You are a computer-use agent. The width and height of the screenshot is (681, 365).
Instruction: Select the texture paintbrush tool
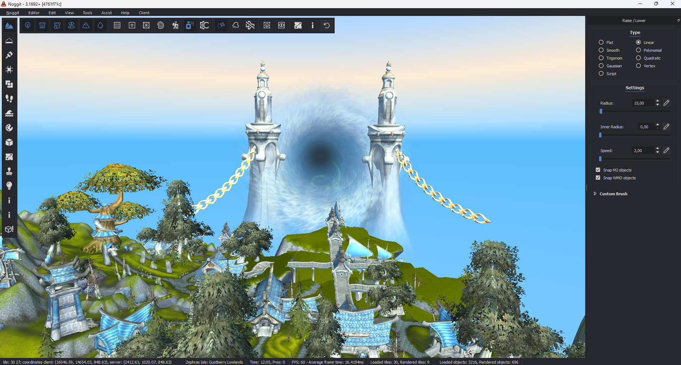9,55
